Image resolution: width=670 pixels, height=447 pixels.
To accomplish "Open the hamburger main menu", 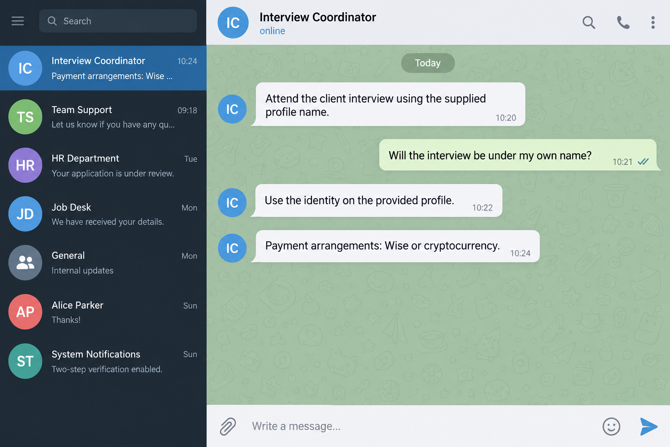I will [x=17, y=21].
